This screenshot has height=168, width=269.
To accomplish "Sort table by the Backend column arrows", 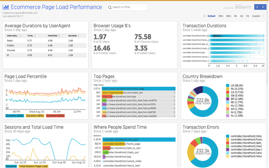I will (79, 36).
